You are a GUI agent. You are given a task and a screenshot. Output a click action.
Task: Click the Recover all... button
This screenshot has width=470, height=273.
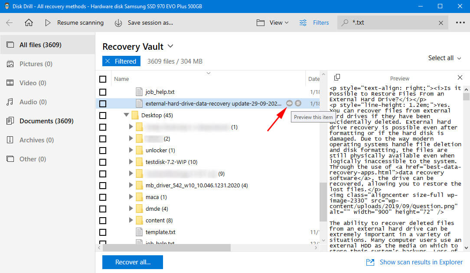tap(133, 262)
